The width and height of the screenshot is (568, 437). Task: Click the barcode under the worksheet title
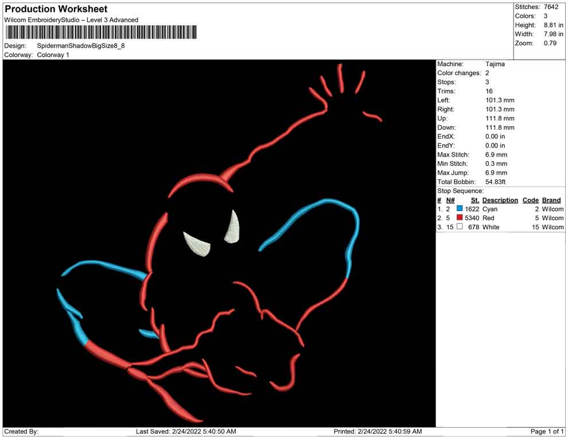point(100,32)
